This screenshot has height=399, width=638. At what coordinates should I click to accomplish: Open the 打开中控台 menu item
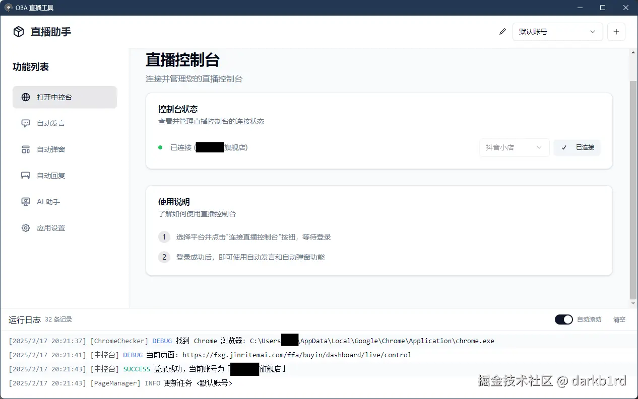[x=65, y=97]
